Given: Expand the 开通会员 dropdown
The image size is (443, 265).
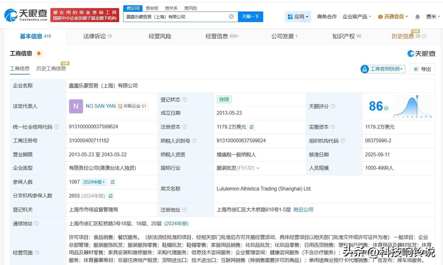Looking at the screenshot, I should click(393, 17).
